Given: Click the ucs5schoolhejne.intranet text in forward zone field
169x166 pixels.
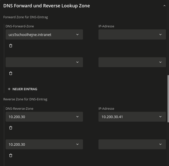Looking at the screenshot, I should click(x=30, y=35).
